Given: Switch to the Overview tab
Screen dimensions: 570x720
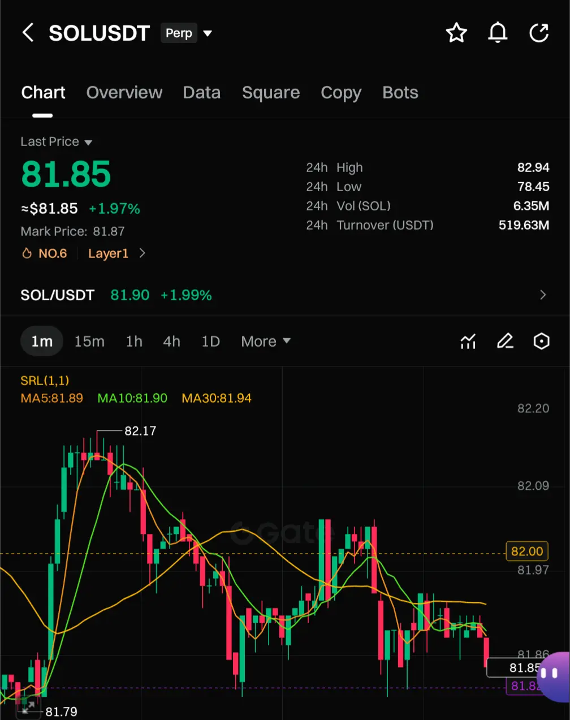Looking at the screenshot, I should pyautogui.click(x=124, y=92).
